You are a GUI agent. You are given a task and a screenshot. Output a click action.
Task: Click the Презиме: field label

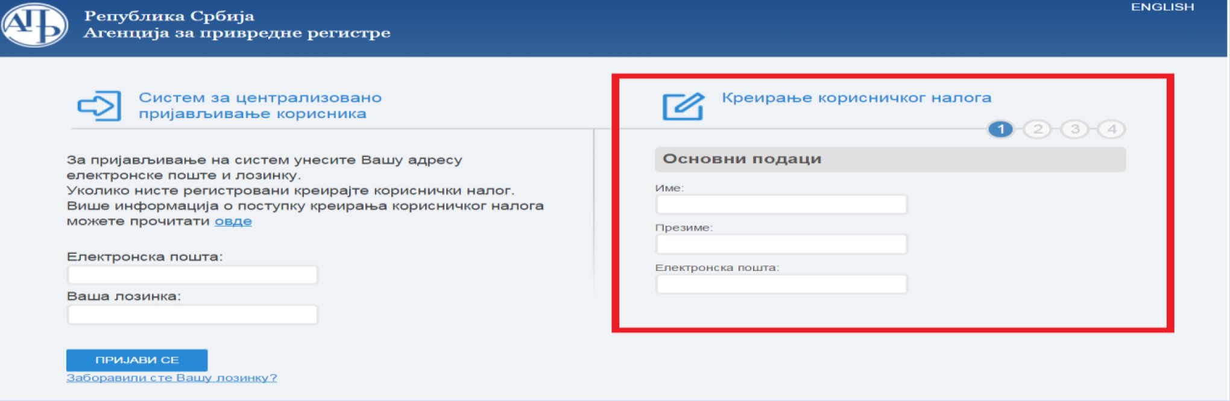tap(684, 228)
